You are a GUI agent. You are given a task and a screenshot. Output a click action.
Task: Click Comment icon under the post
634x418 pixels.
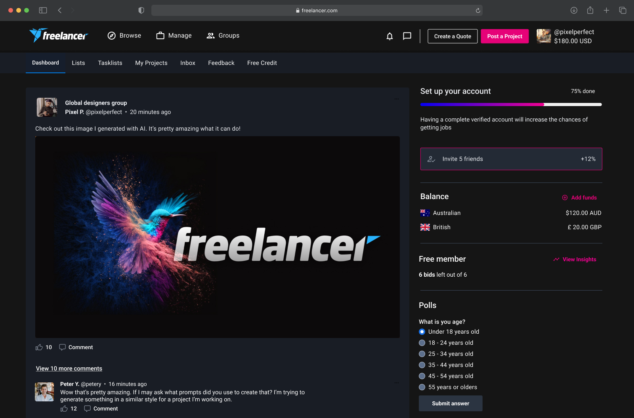pyautogui.click(x=63, y=347)
